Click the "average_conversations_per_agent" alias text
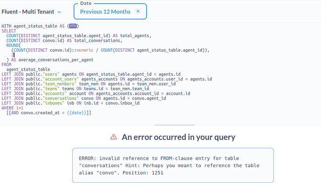The image size is (321, 183). pyautogui.click(x=56, y=60)
